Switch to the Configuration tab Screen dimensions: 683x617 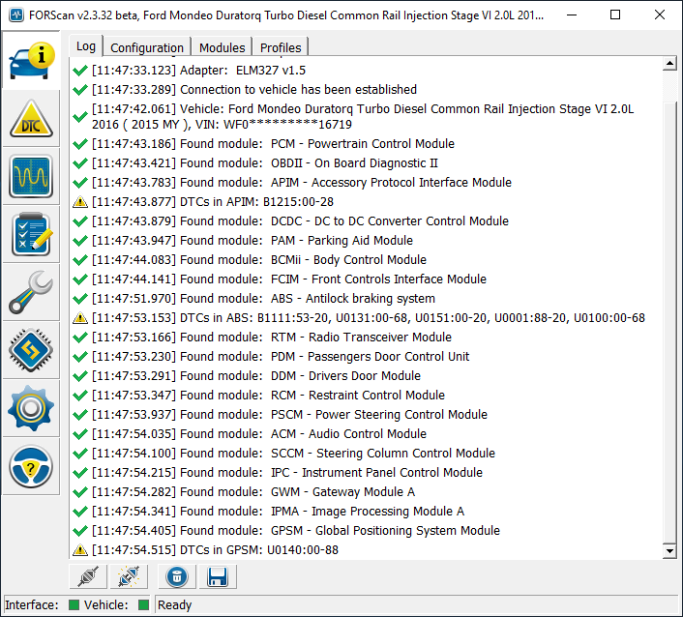[147, 47]
